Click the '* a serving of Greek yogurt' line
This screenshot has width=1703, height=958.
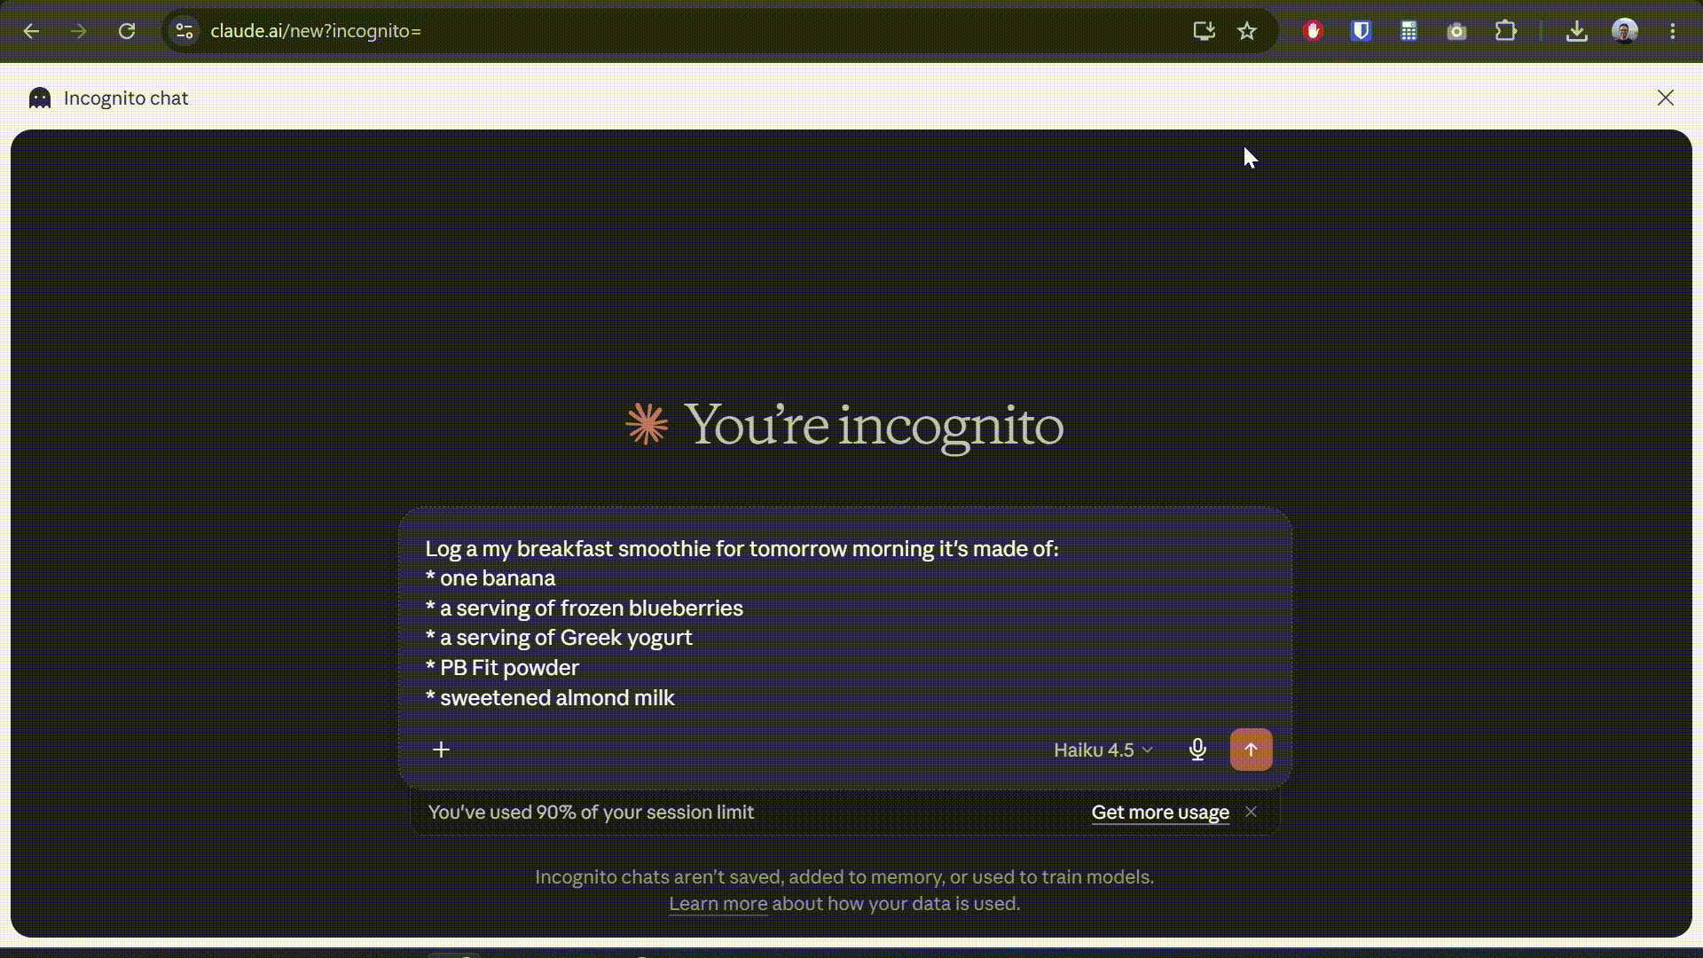(559, 638)
